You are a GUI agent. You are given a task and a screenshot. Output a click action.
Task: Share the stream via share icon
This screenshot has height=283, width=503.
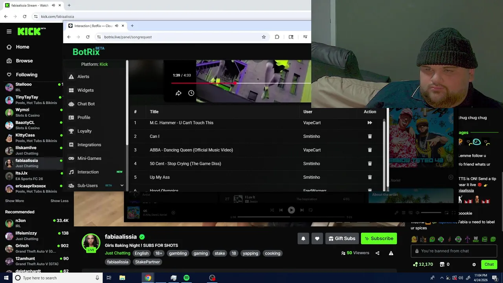point(378,253)
